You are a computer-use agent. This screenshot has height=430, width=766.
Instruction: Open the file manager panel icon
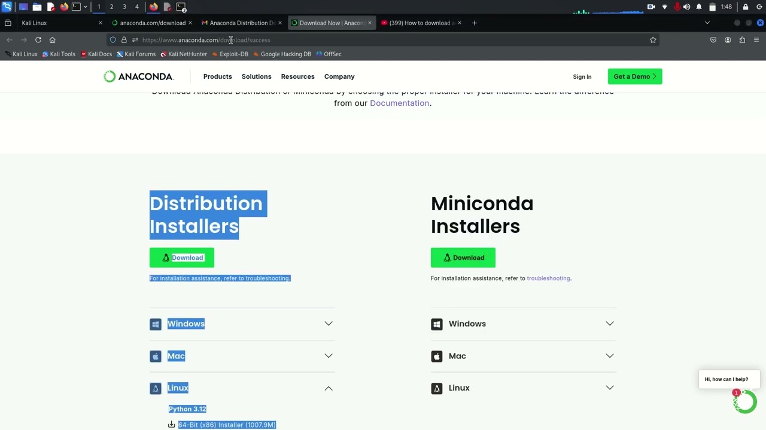37,7
